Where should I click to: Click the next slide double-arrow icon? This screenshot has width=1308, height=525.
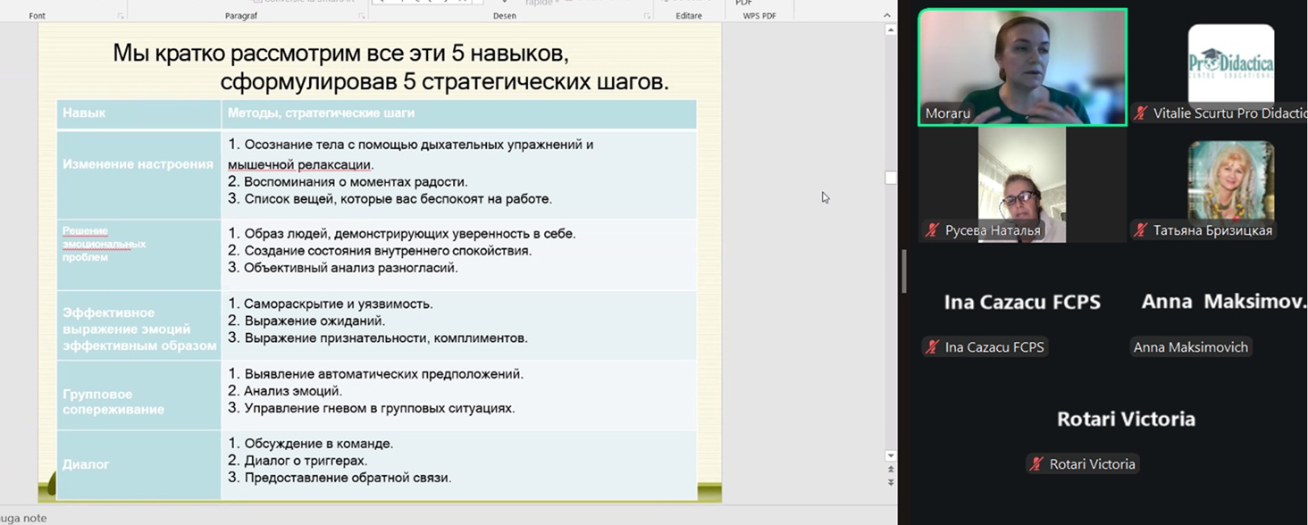(890, 482)
